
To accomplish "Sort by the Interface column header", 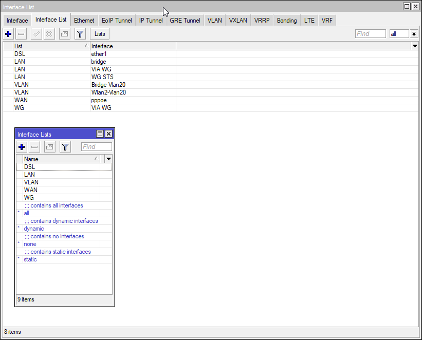I will [133, 46].
